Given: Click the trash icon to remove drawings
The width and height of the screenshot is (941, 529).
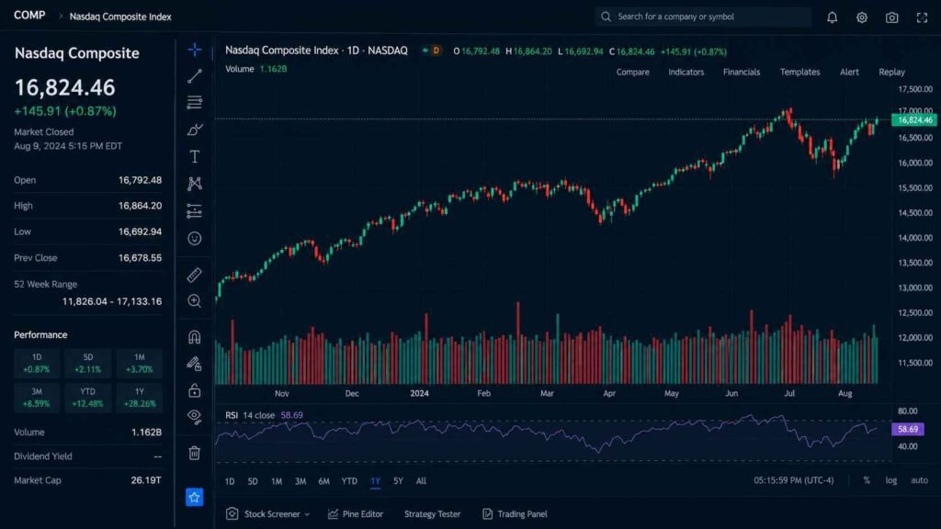Looking at the screenshot, I should 195,453.
